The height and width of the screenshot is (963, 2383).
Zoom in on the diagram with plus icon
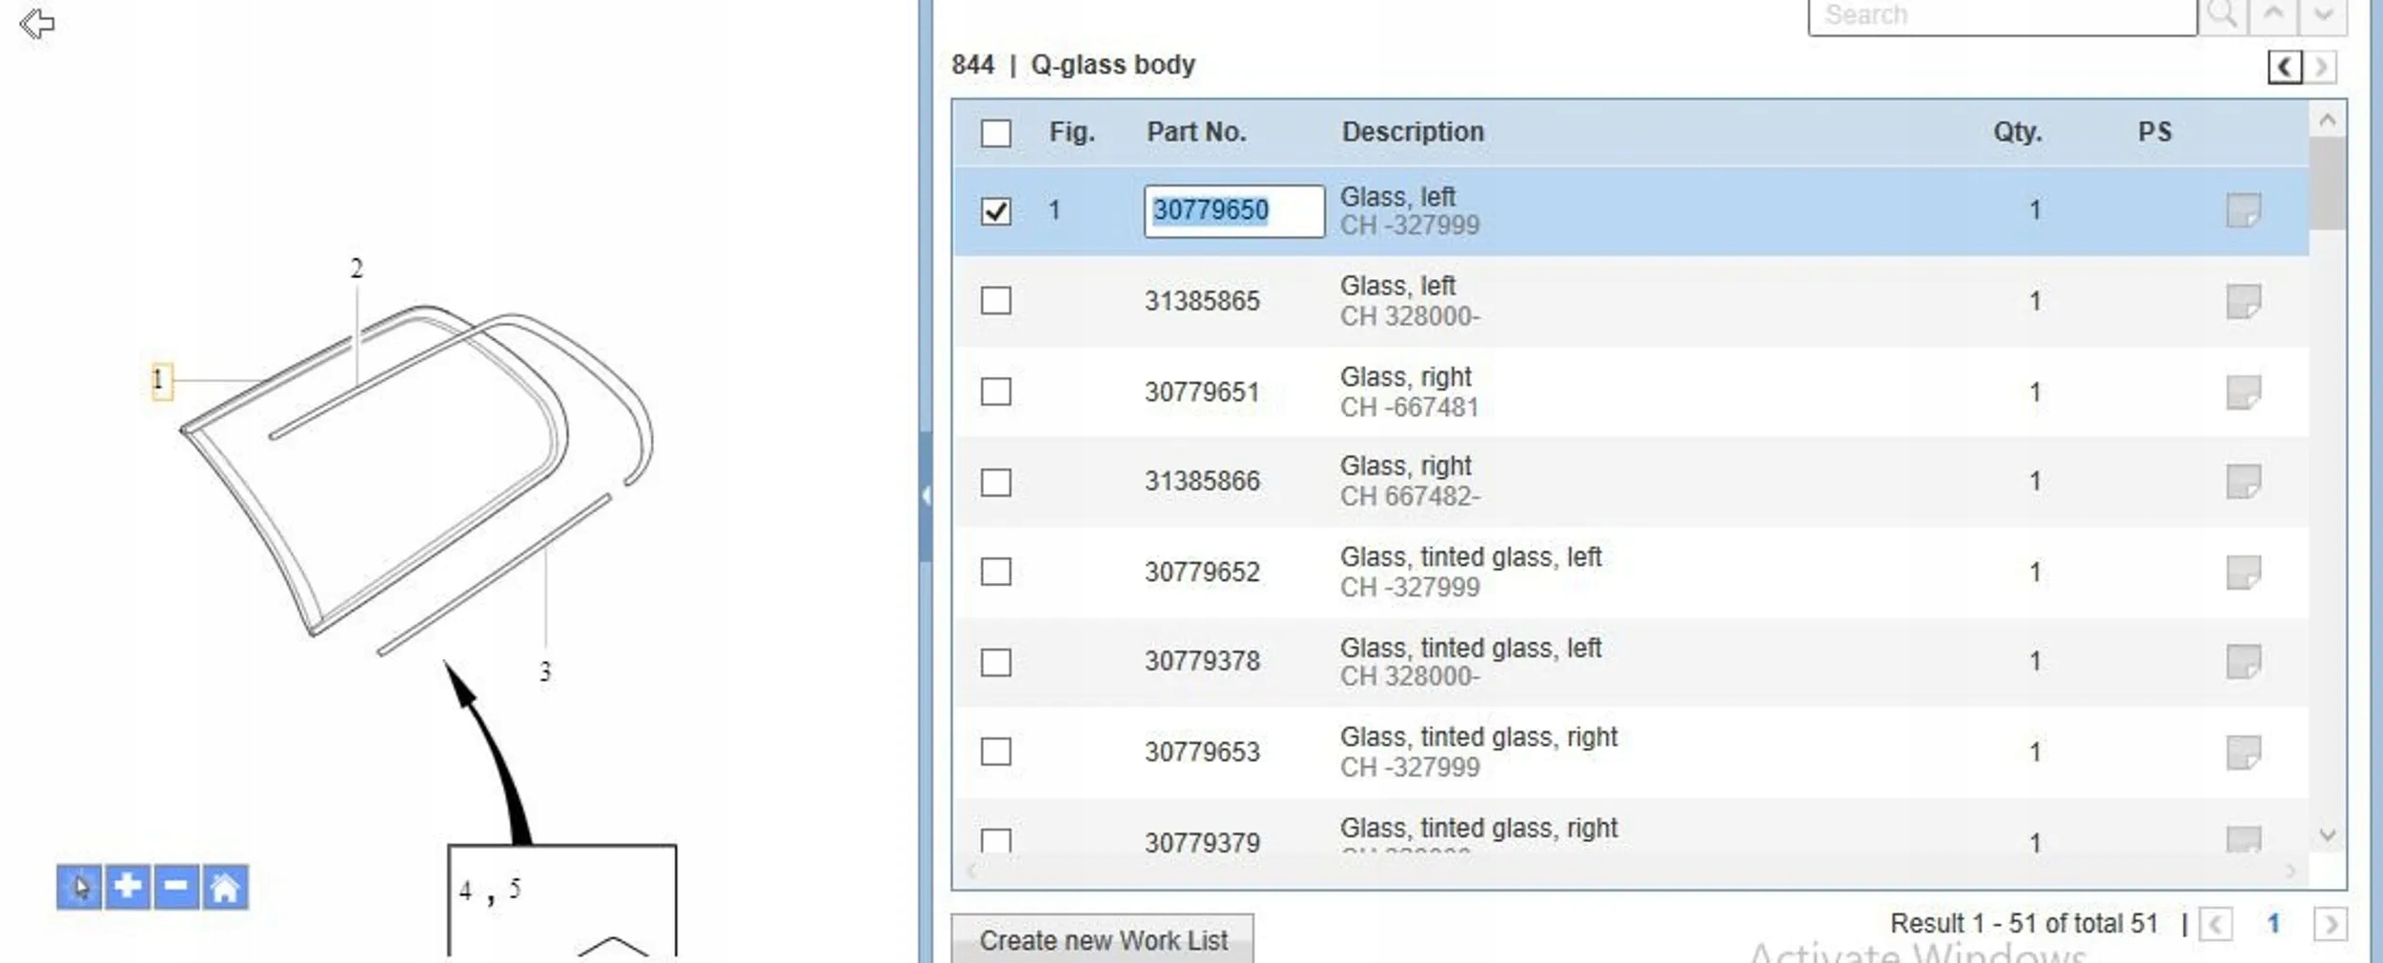128,887
